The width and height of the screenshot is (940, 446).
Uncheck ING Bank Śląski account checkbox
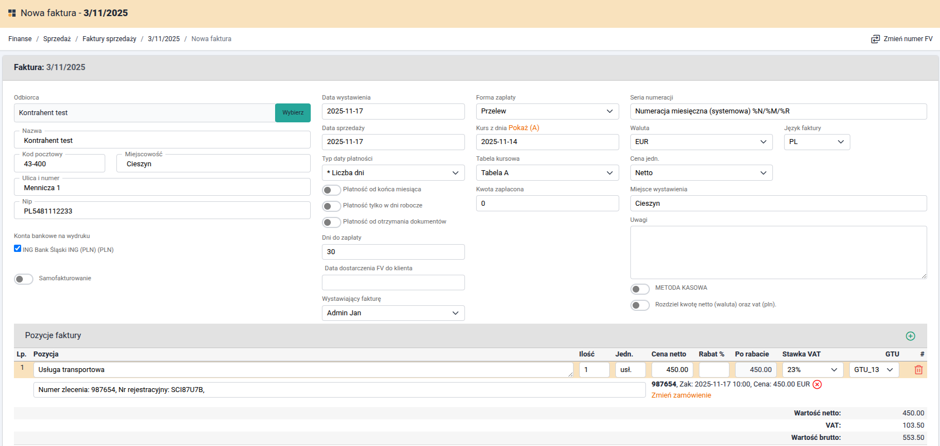pyautogui.click(x=18, y=249)
